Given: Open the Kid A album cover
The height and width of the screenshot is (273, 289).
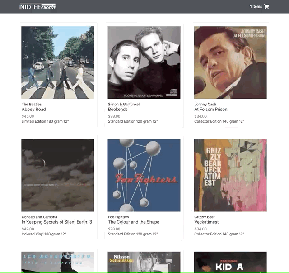Looking at the screenshot, I should tap(230, 262).
